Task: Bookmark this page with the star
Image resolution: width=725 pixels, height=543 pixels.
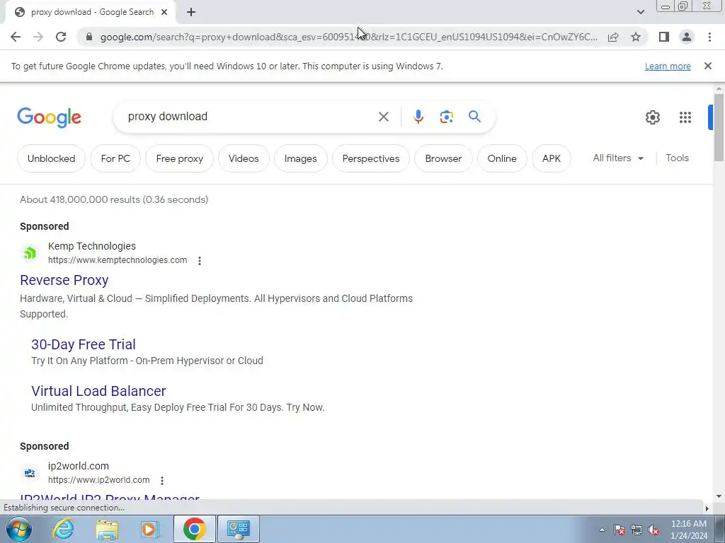Action: 636,37
